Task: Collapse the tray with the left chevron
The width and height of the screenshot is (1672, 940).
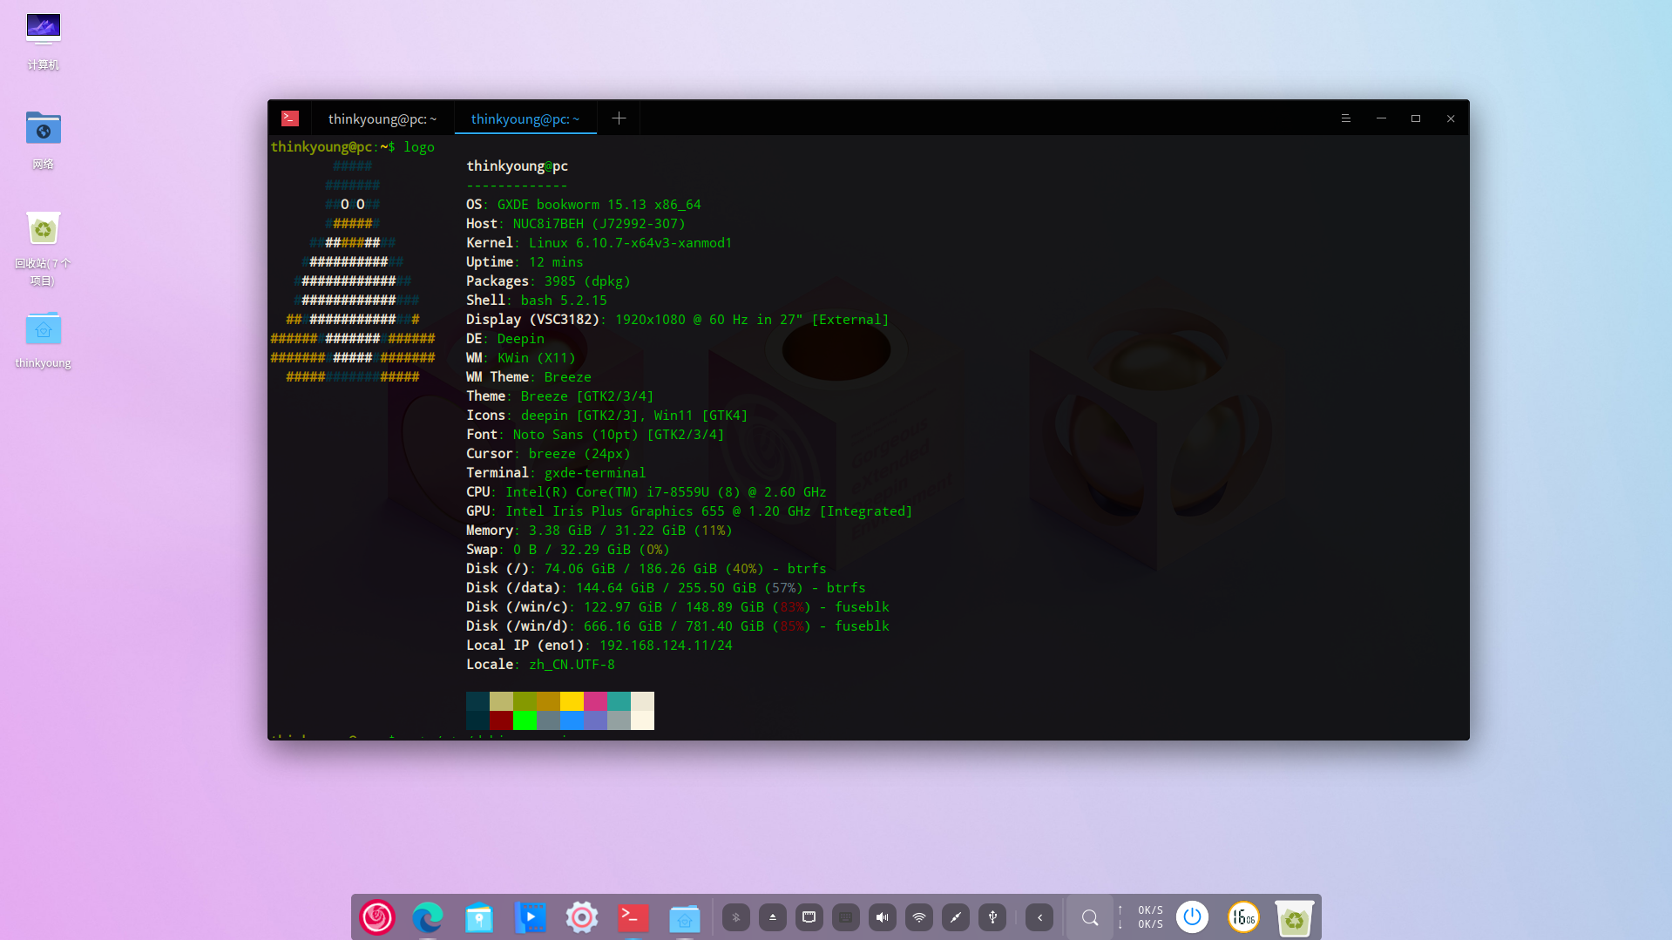Action: click(1039, 917)
